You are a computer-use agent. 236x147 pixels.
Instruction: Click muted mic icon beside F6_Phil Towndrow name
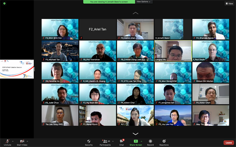[x=81, y=60]
